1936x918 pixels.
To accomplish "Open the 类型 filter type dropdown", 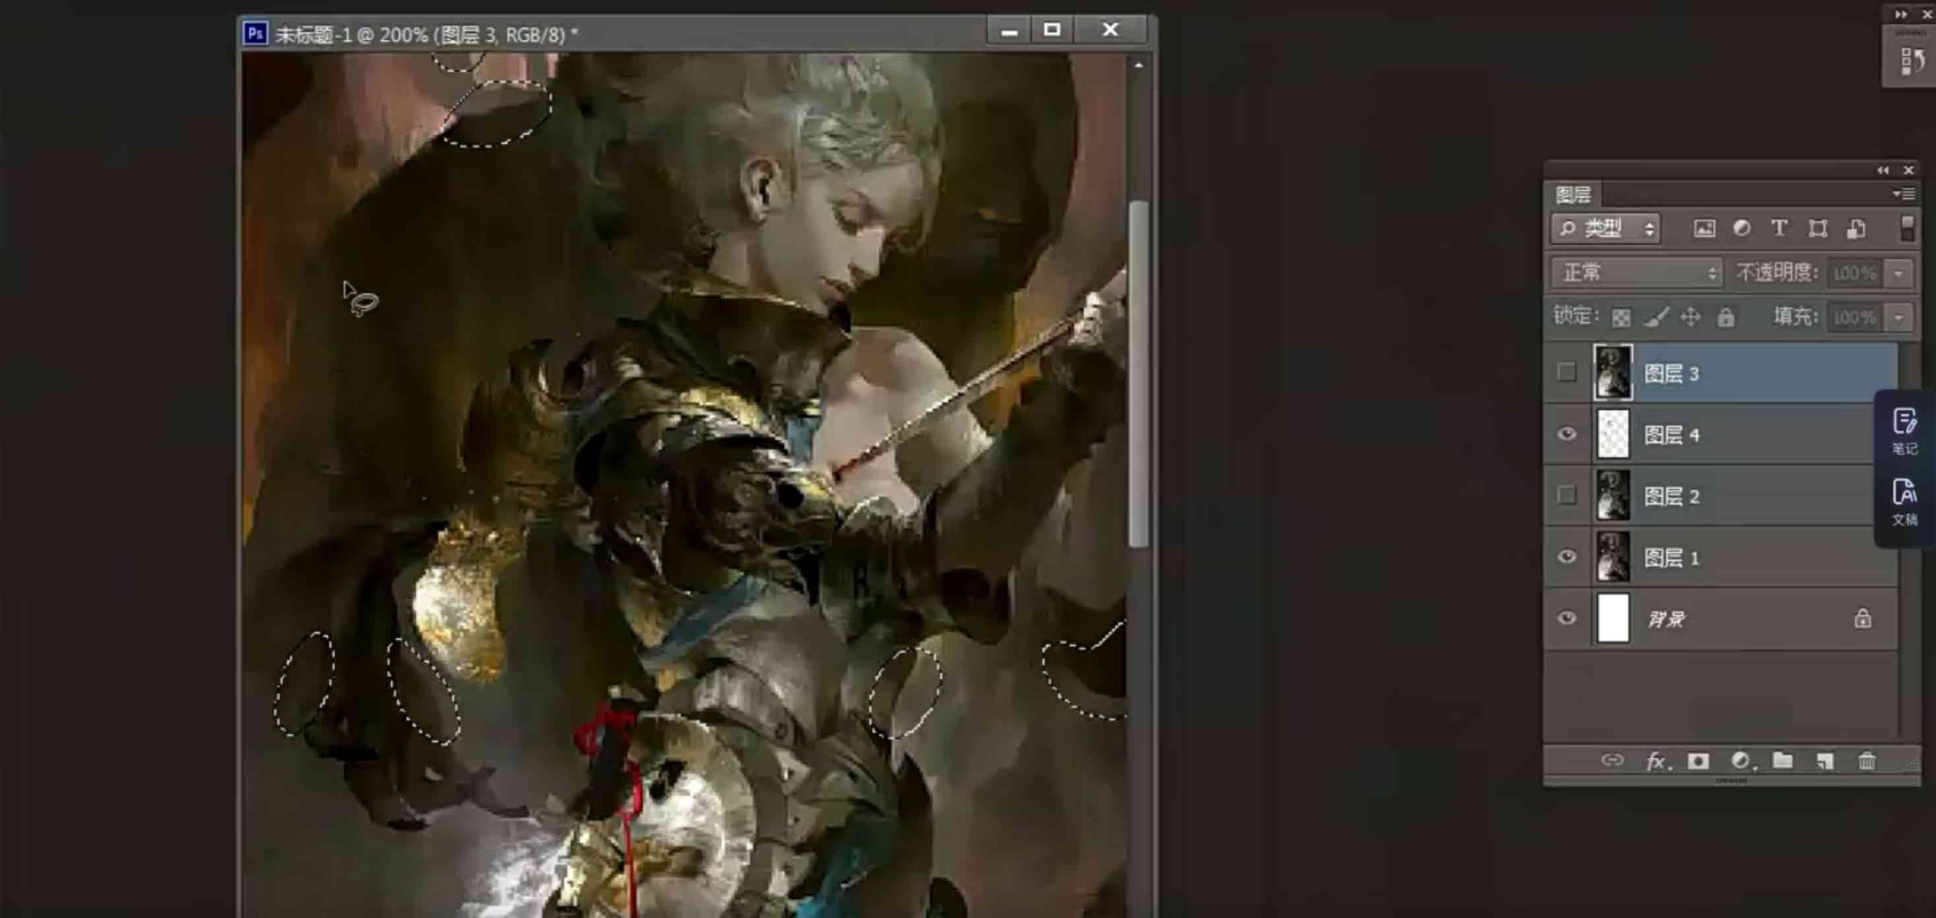I will click(x=1606, y=228).
